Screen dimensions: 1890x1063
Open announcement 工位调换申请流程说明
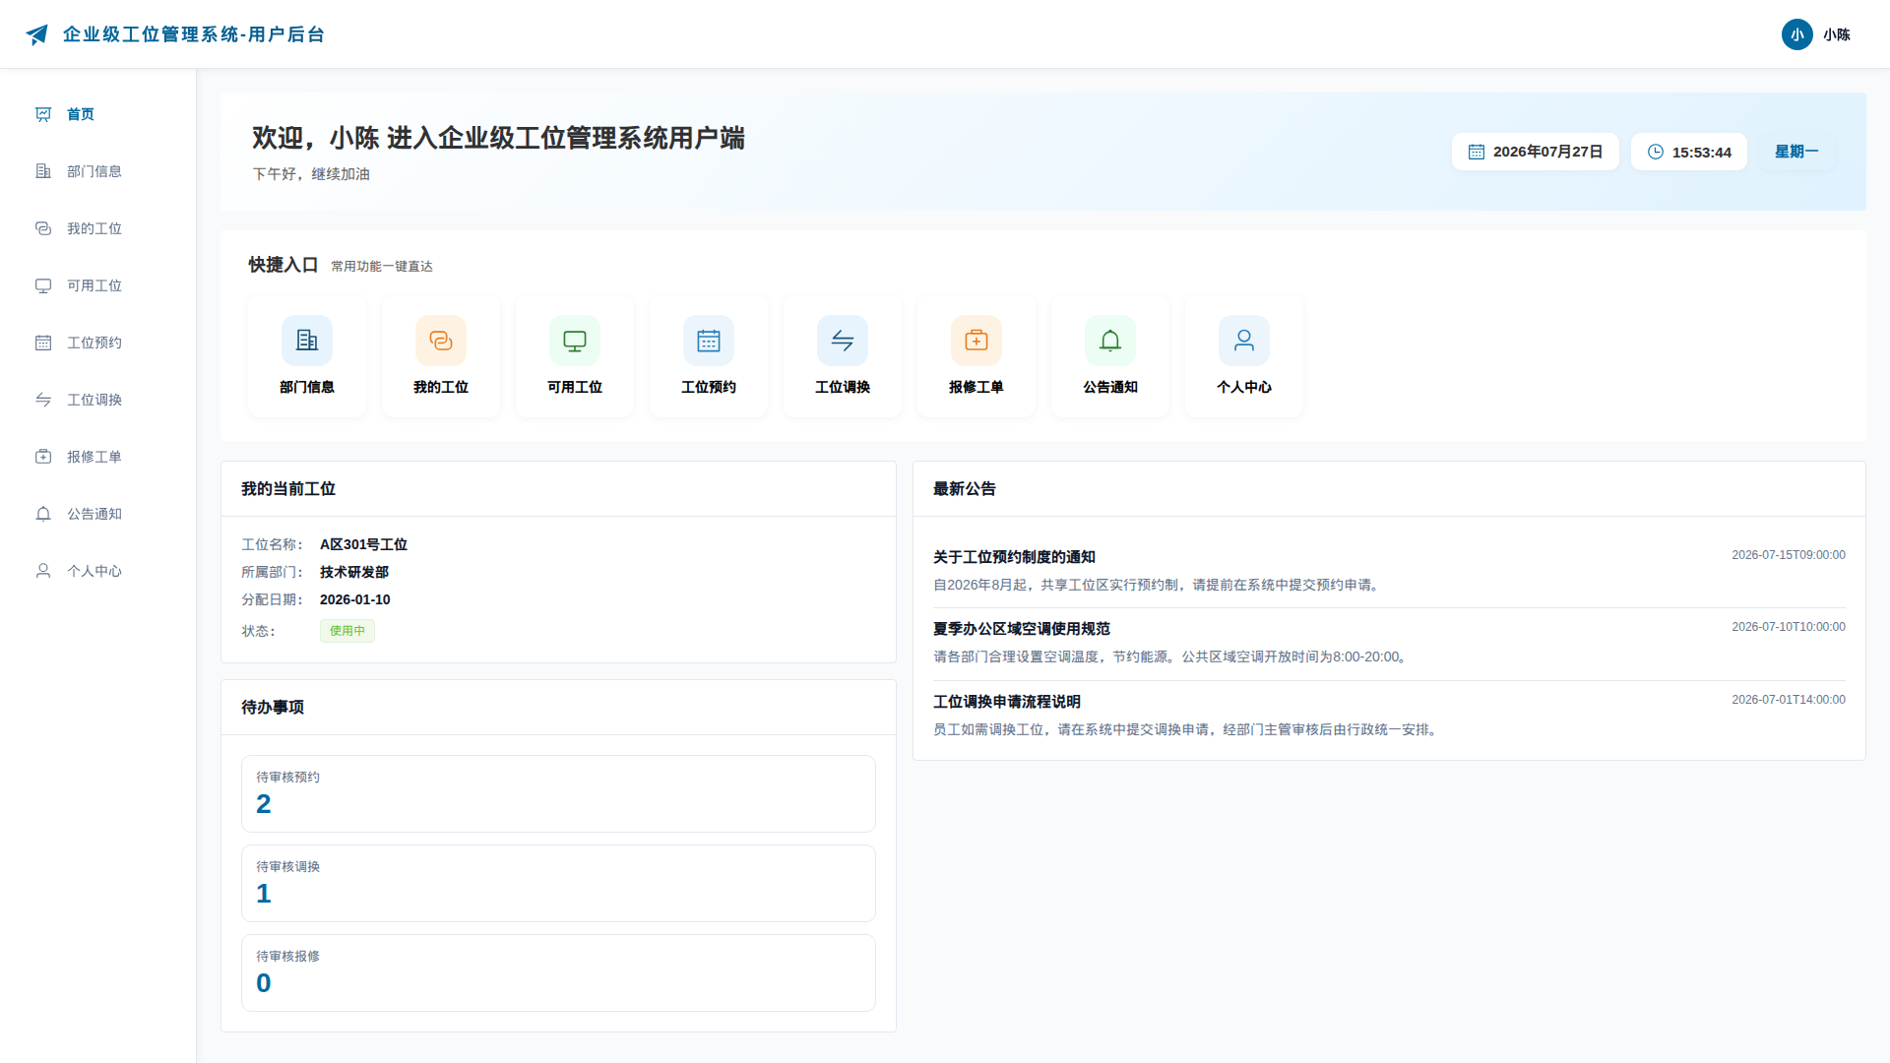pos(1007,702)
